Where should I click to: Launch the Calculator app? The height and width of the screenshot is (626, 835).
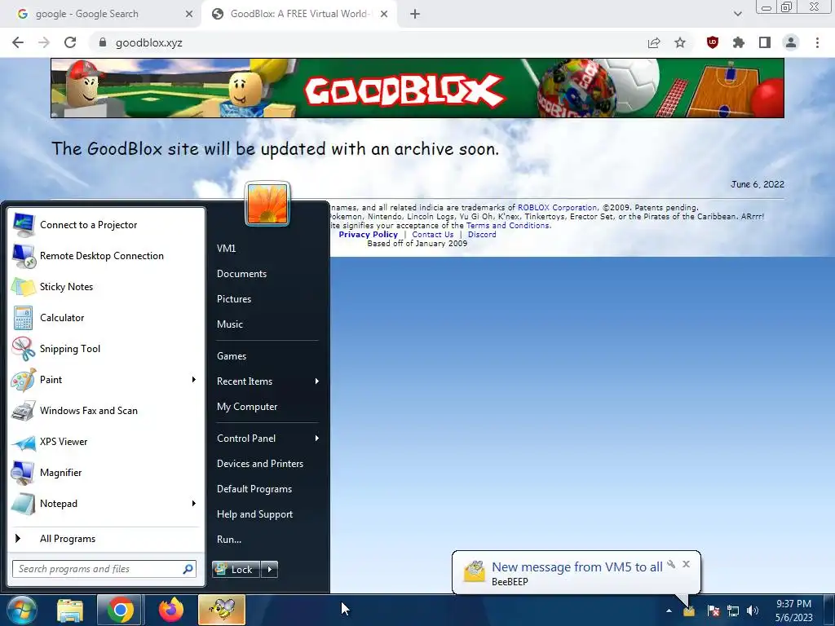tap(105, 318)
